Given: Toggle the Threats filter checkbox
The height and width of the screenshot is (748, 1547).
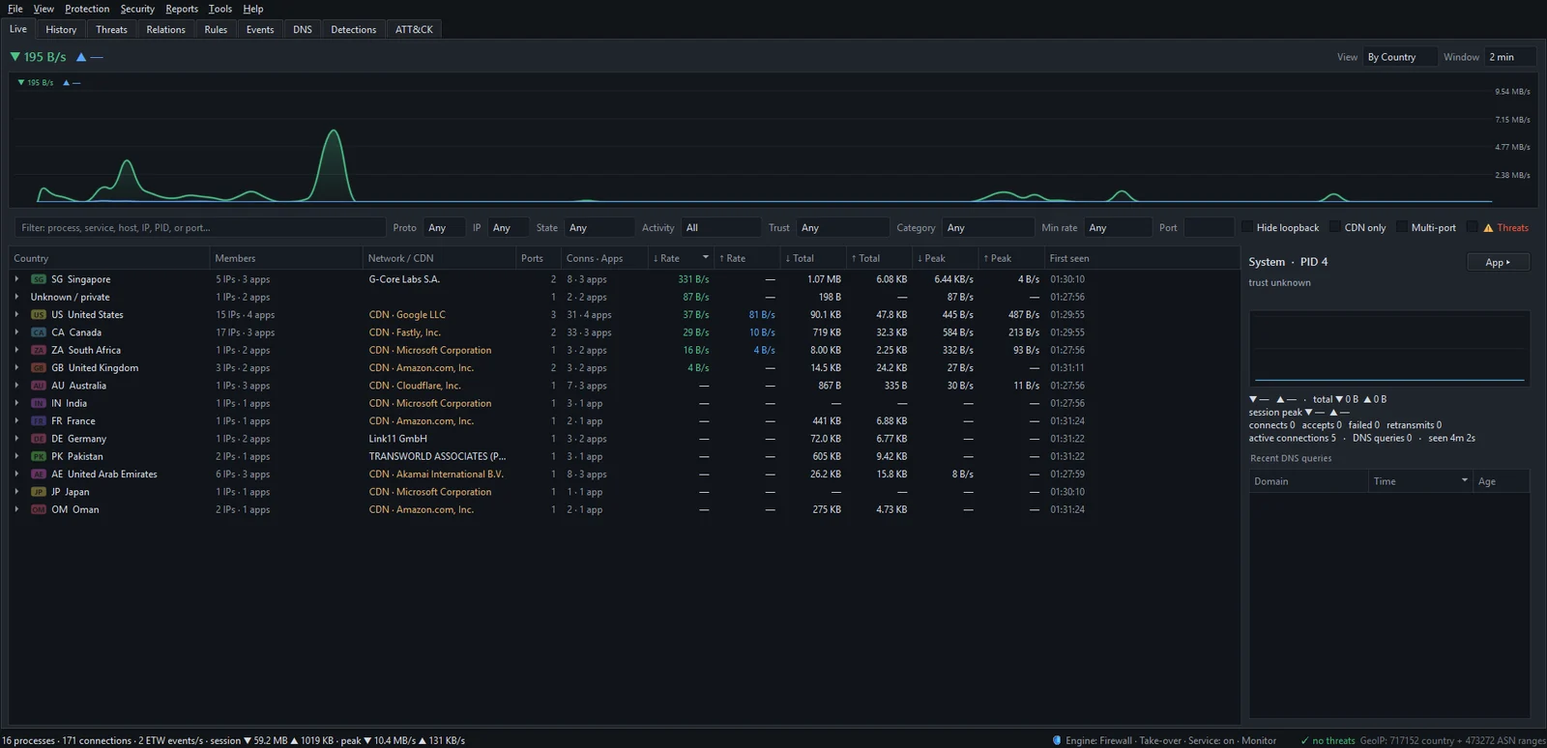Looking at the screenshot, I should (1473, 227).
